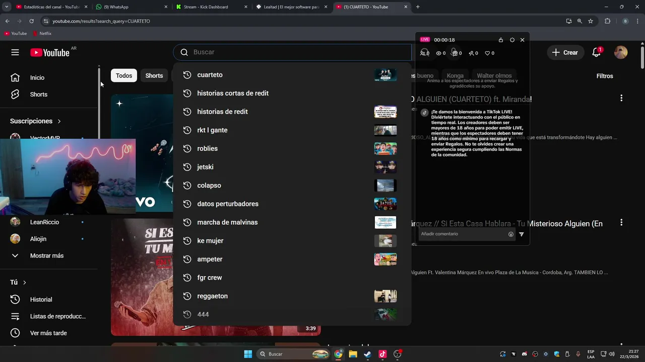Switch to the Lealtad browser tab
The height and width of the screenshot is (362, 645).
coord(291,7)
